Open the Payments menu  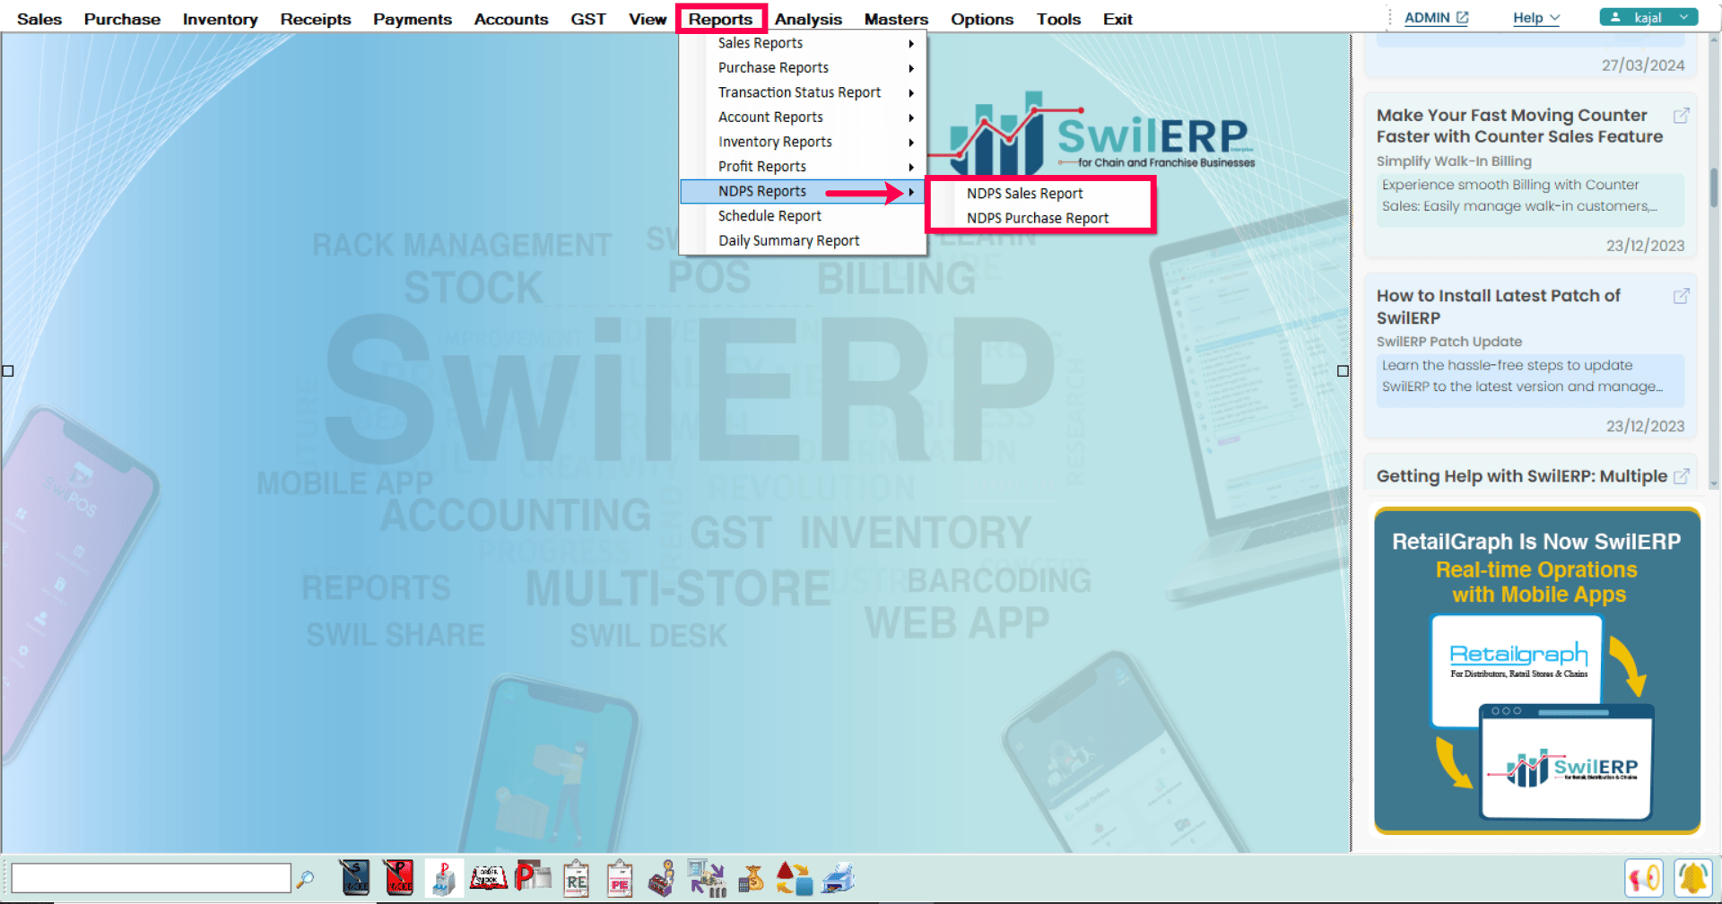[413, 19]
